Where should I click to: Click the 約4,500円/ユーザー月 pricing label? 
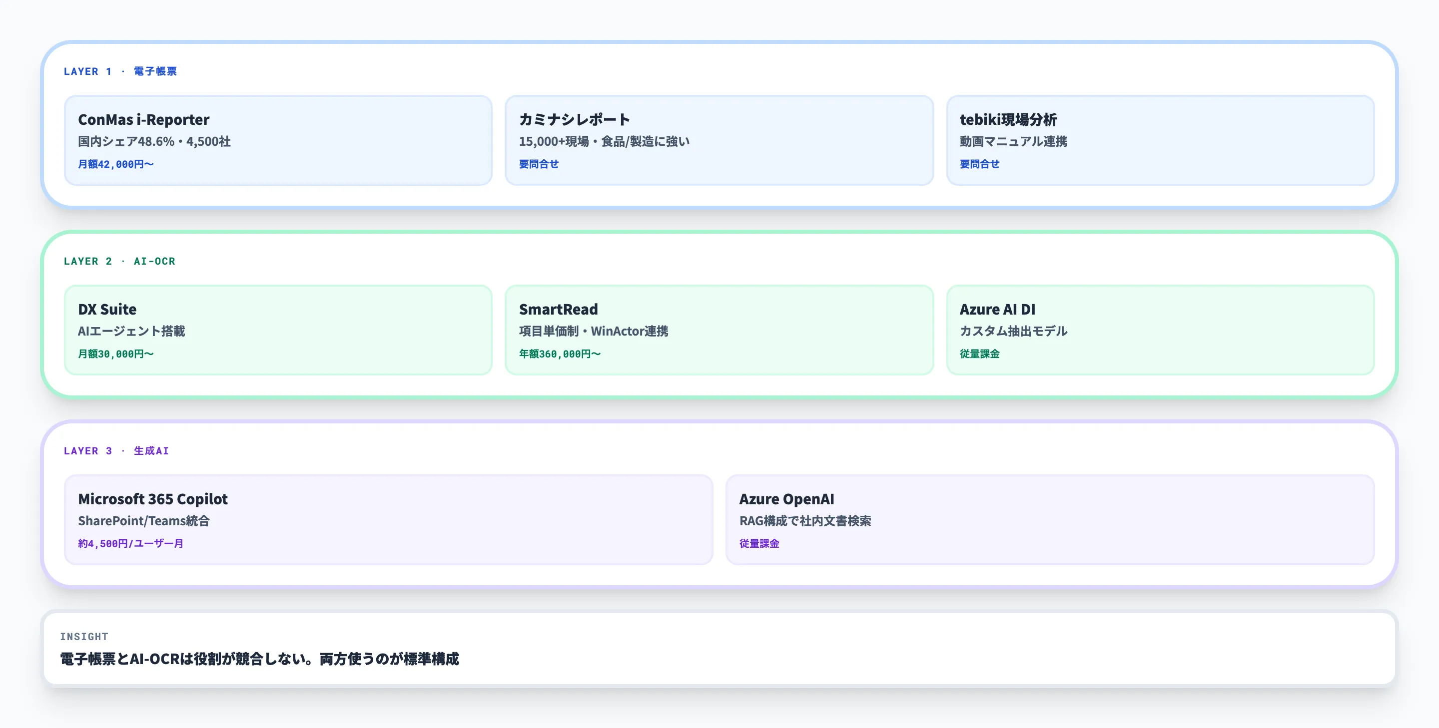point(132,543)
